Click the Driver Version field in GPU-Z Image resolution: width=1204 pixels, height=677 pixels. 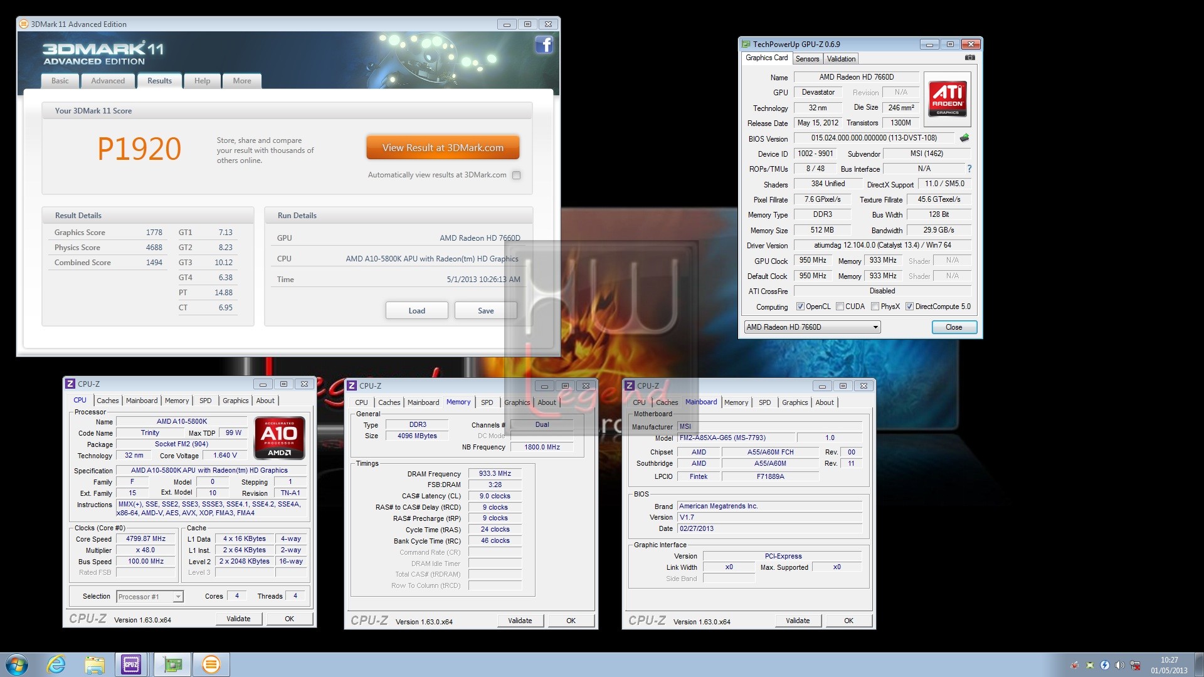click(882, 245)
